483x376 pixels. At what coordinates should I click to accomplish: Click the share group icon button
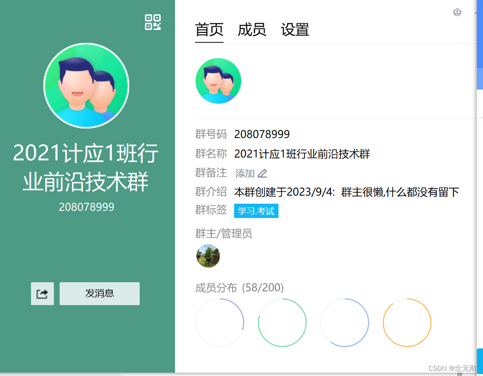(x=42, y=294)
